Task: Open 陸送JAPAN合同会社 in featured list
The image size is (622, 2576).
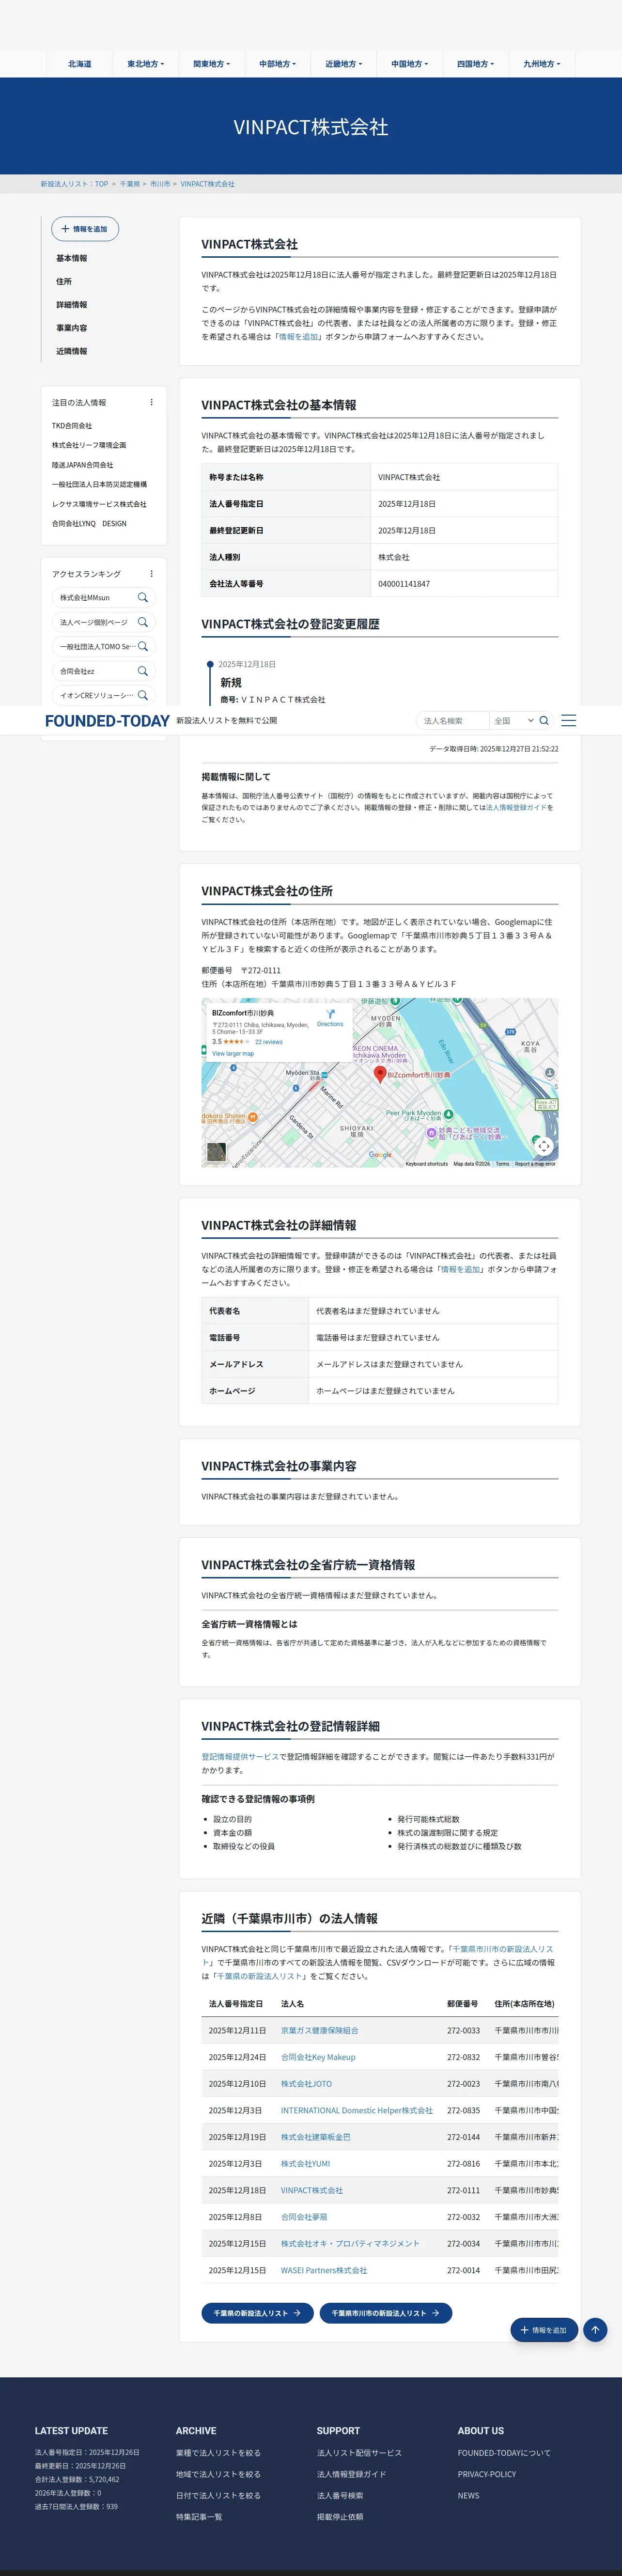Action: click(x=83, y=465)
